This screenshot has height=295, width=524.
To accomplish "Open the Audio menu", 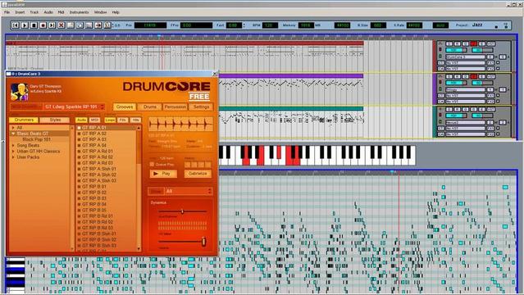I will pos(48,12).
